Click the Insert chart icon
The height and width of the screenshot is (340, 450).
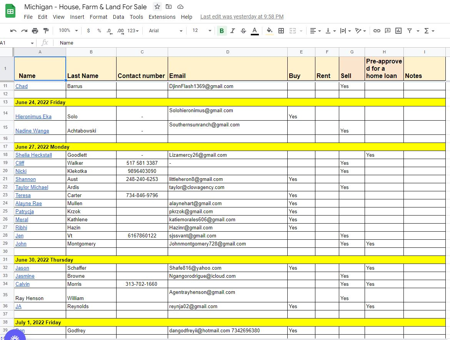coord(398,31)
